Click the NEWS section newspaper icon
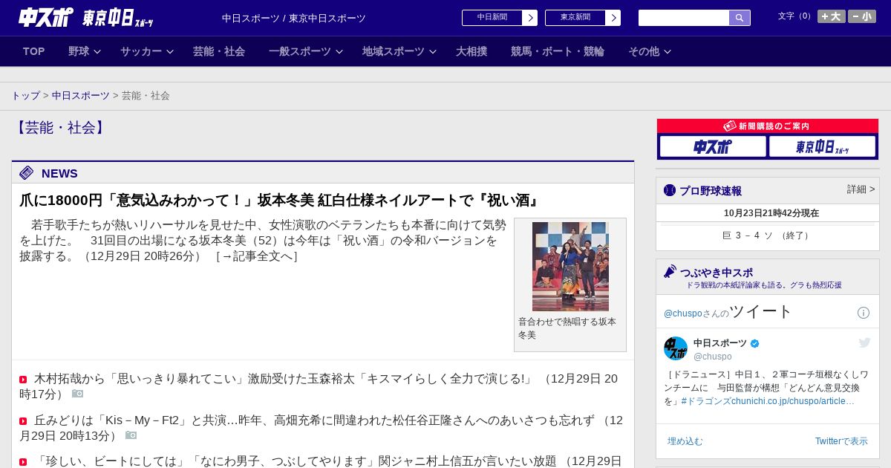Viewport: 891px width, 468px height. point(27,173)
